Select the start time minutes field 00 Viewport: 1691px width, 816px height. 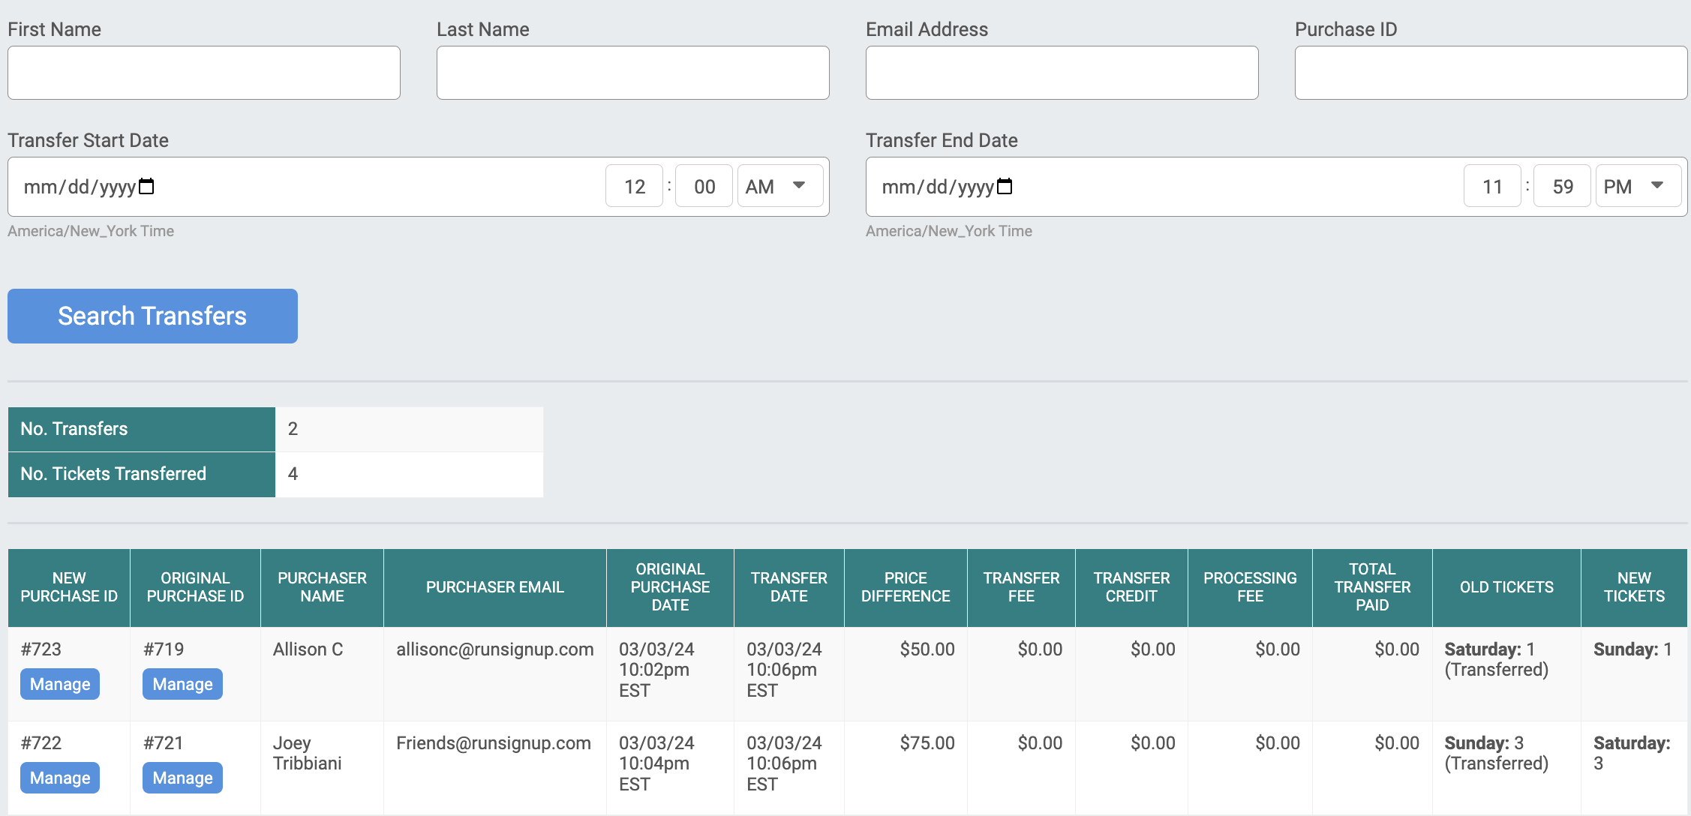click(x=704, y=186)
